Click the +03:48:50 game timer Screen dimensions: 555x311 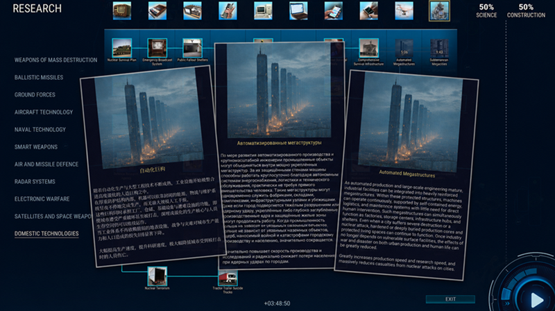277,303
